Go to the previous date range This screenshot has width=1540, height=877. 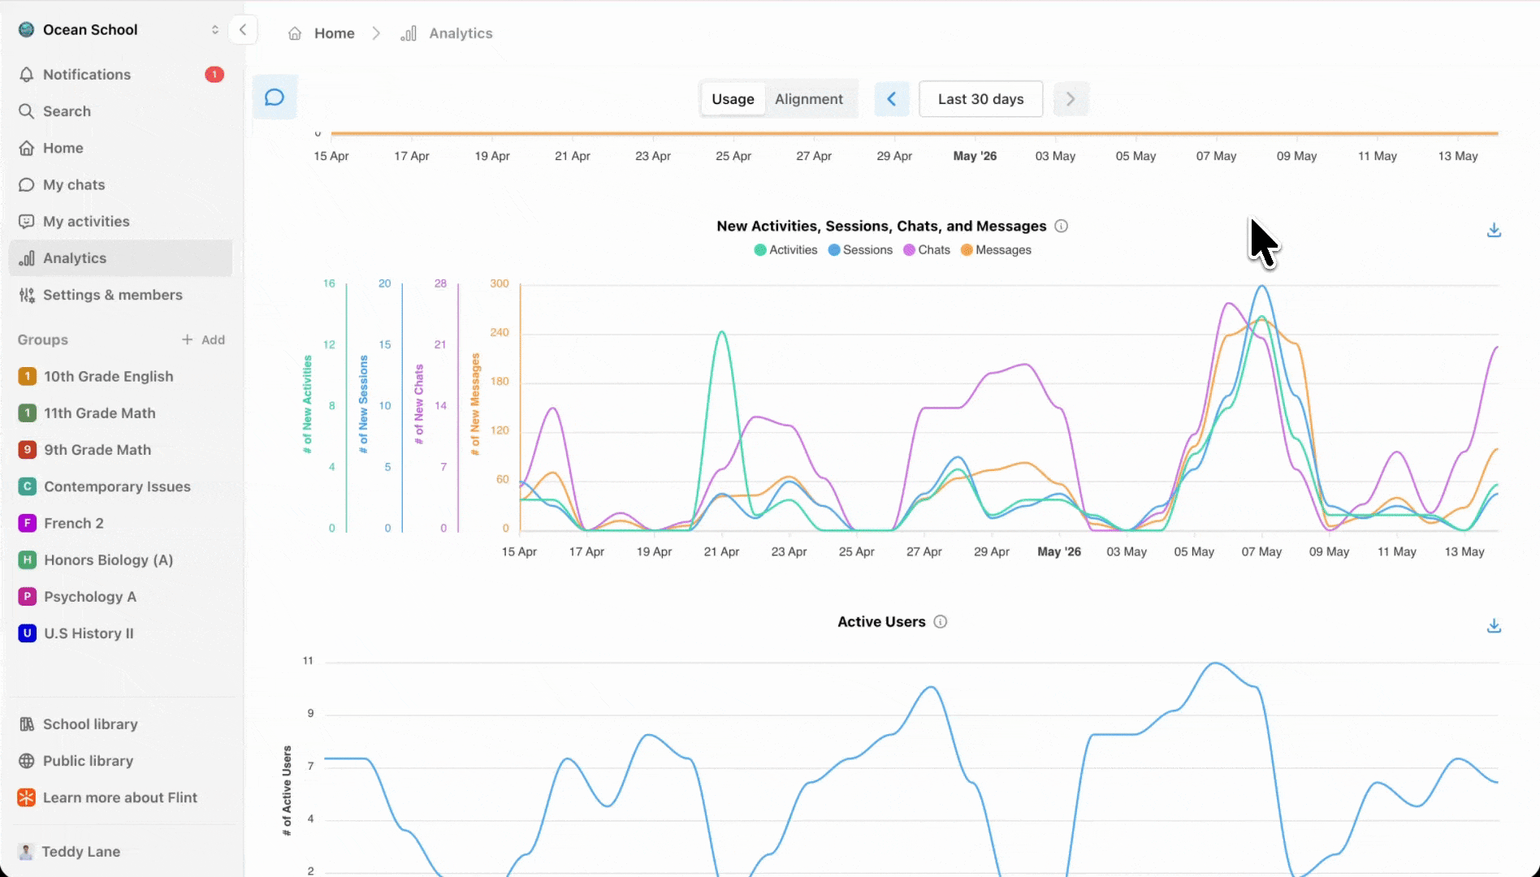click(892, 99)
